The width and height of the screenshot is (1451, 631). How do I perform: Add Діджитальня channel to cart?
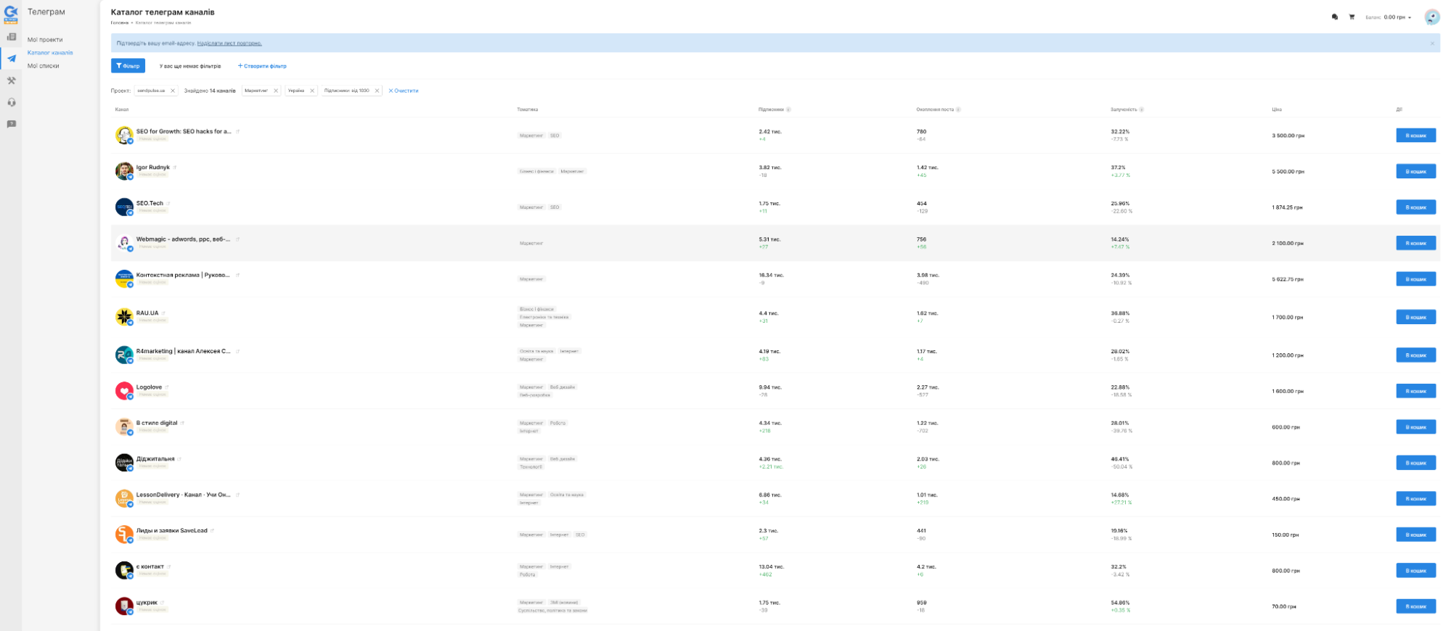click(1415, 463)
